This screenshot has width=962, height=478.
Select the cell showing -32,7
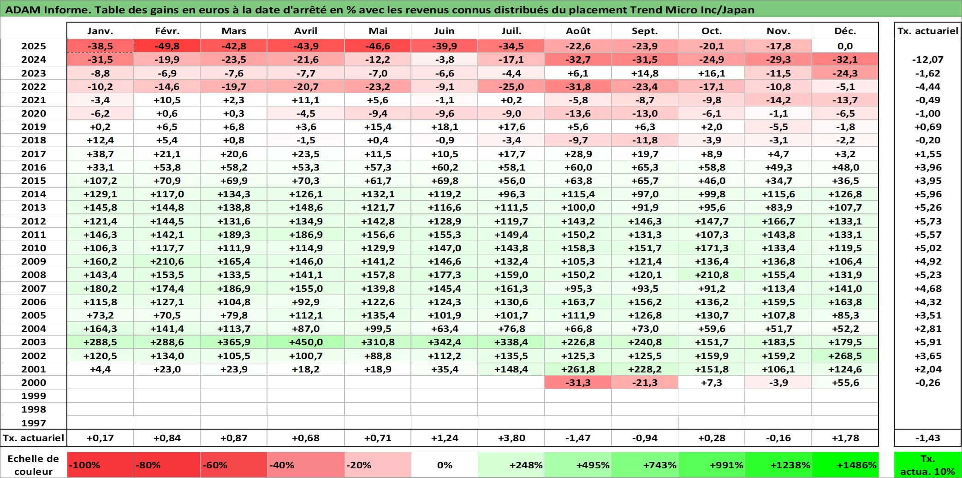pyautogui.click(x=578, y=59)
